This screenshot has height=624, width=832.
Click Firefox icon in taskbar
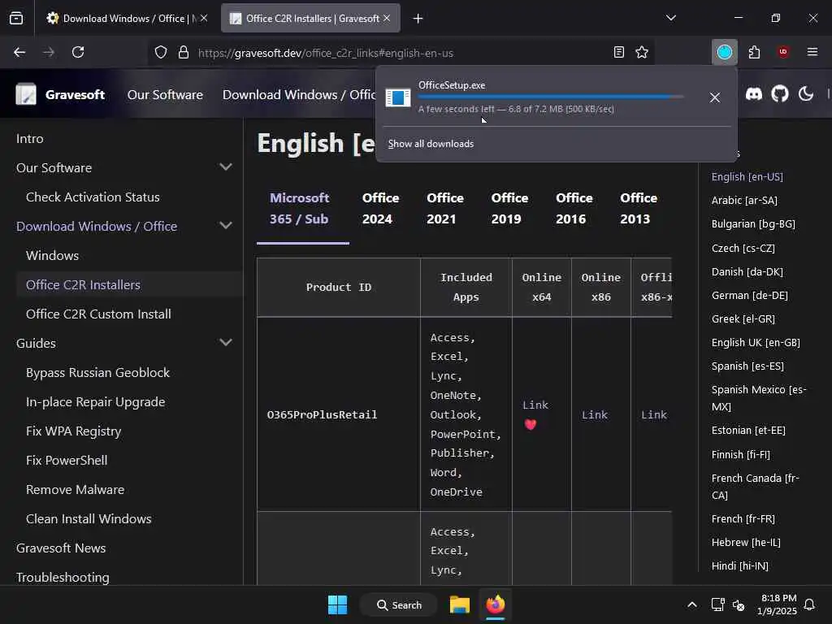pyautogui.click(x=496, y=604)
